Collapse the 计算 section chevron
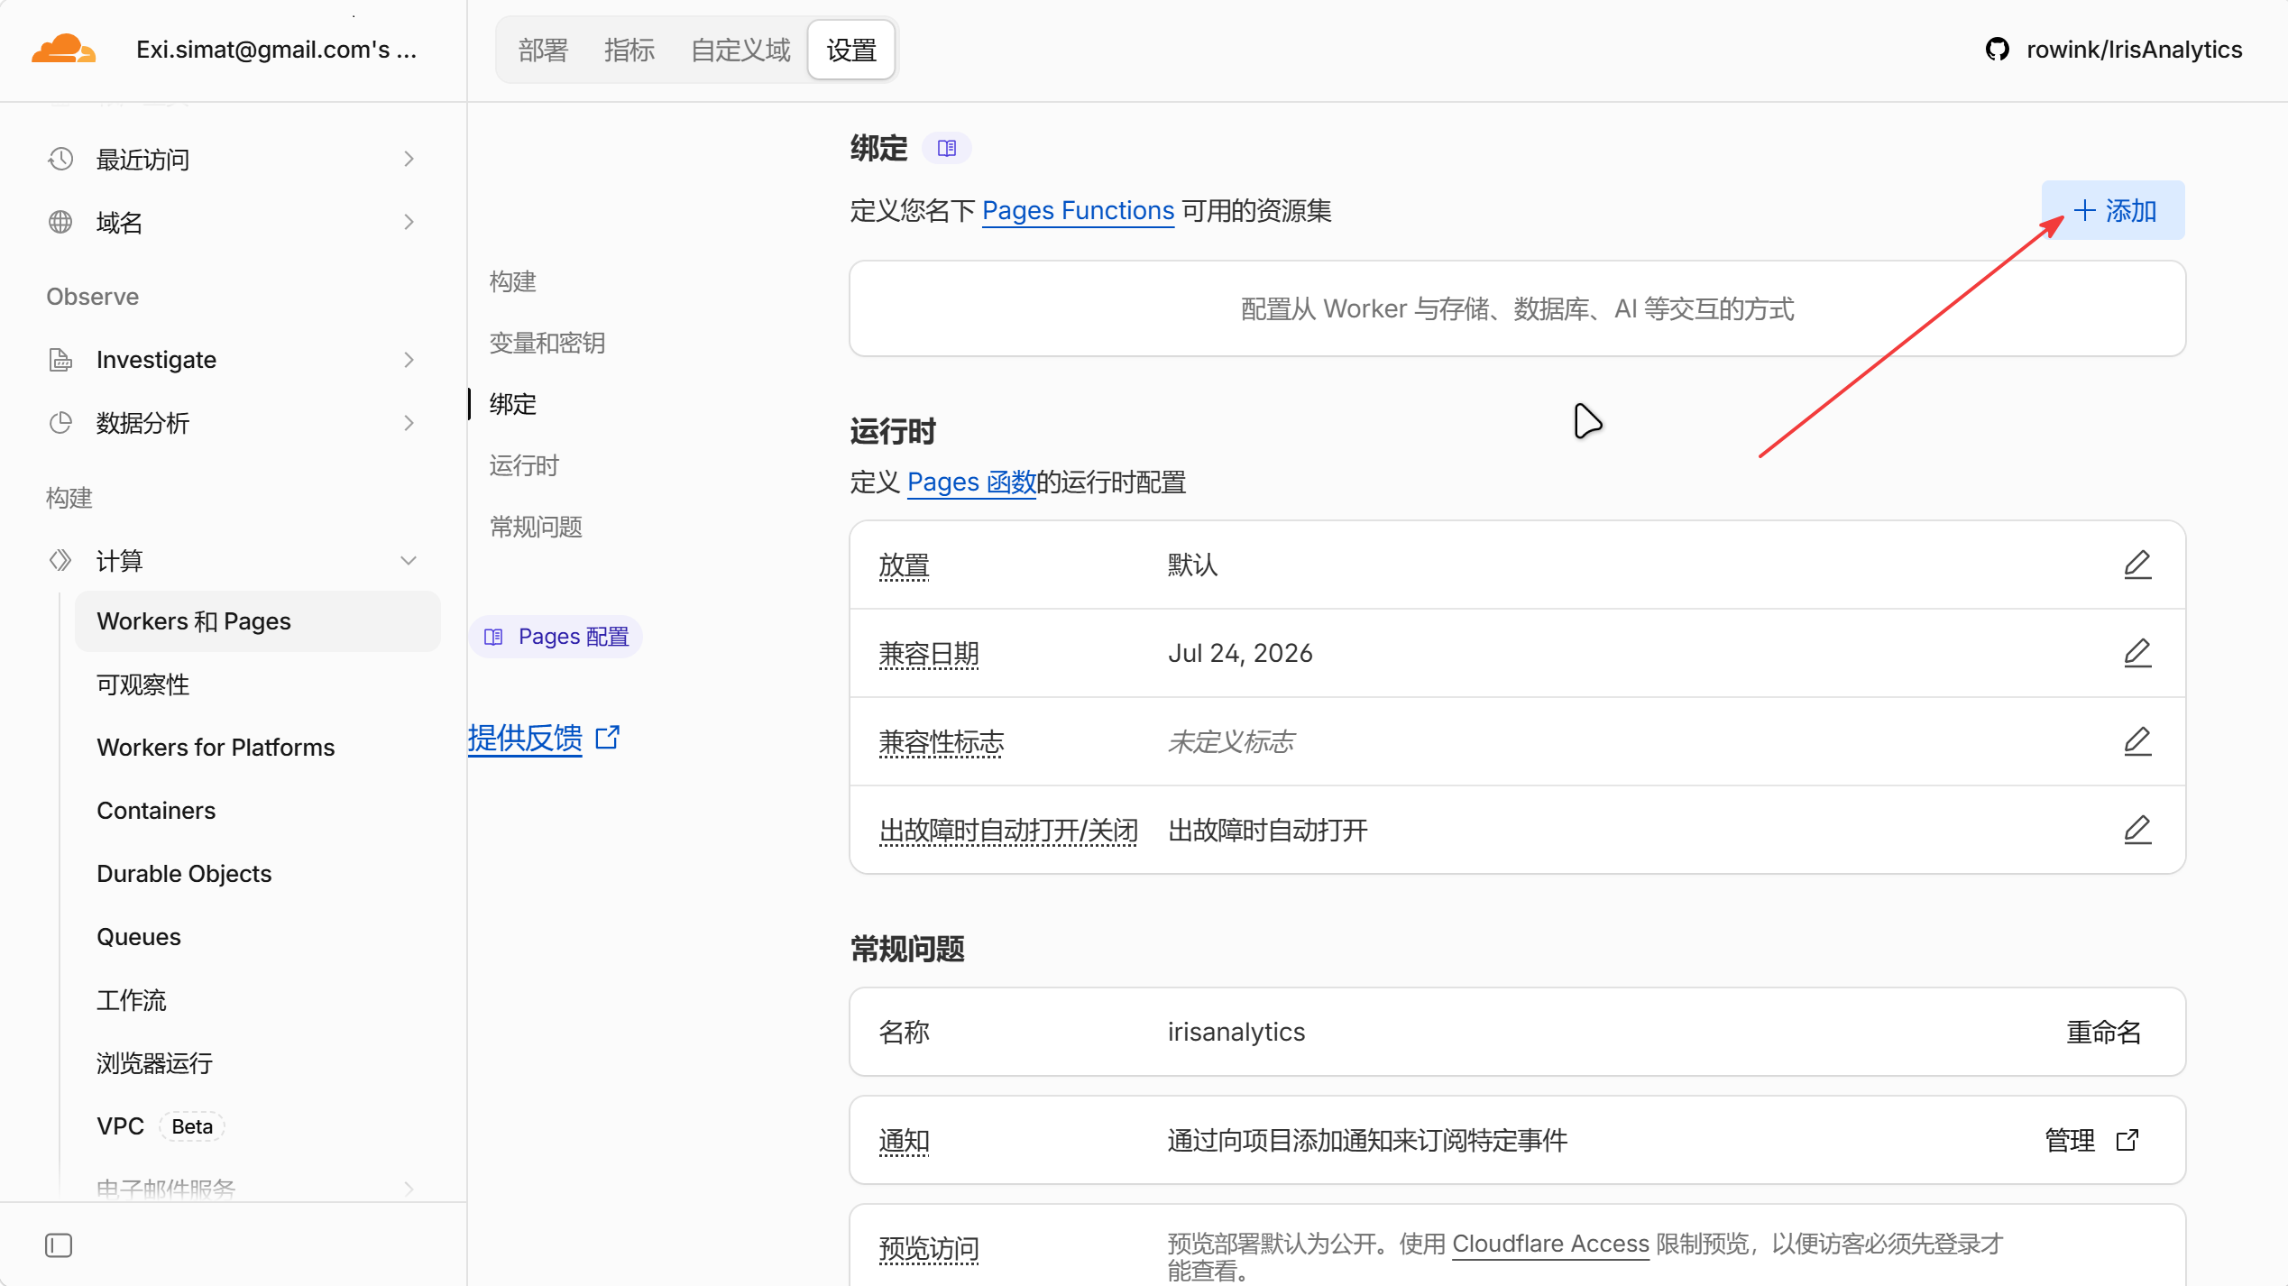Screen dimensions: 2288x1286 point(409,561)
